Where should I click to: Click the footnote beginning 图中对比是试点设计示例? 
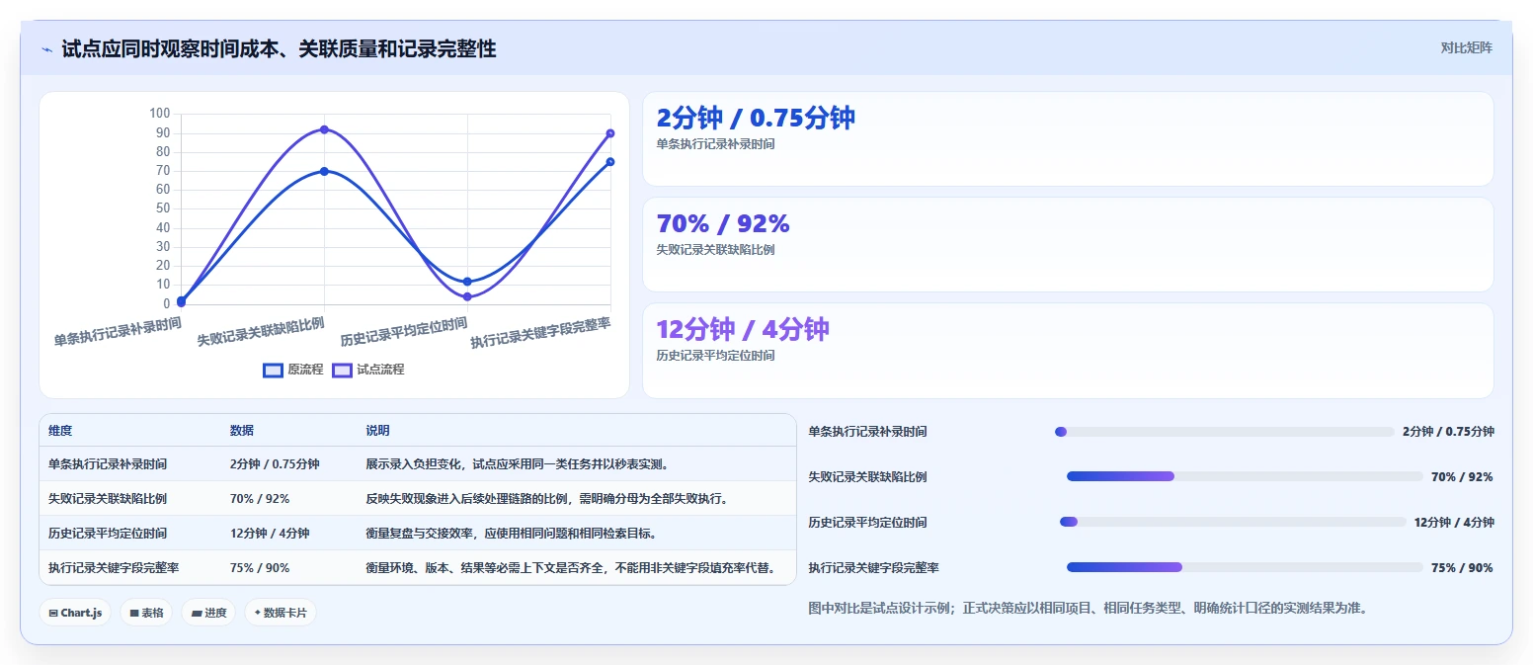click(x=1088, y=608)
